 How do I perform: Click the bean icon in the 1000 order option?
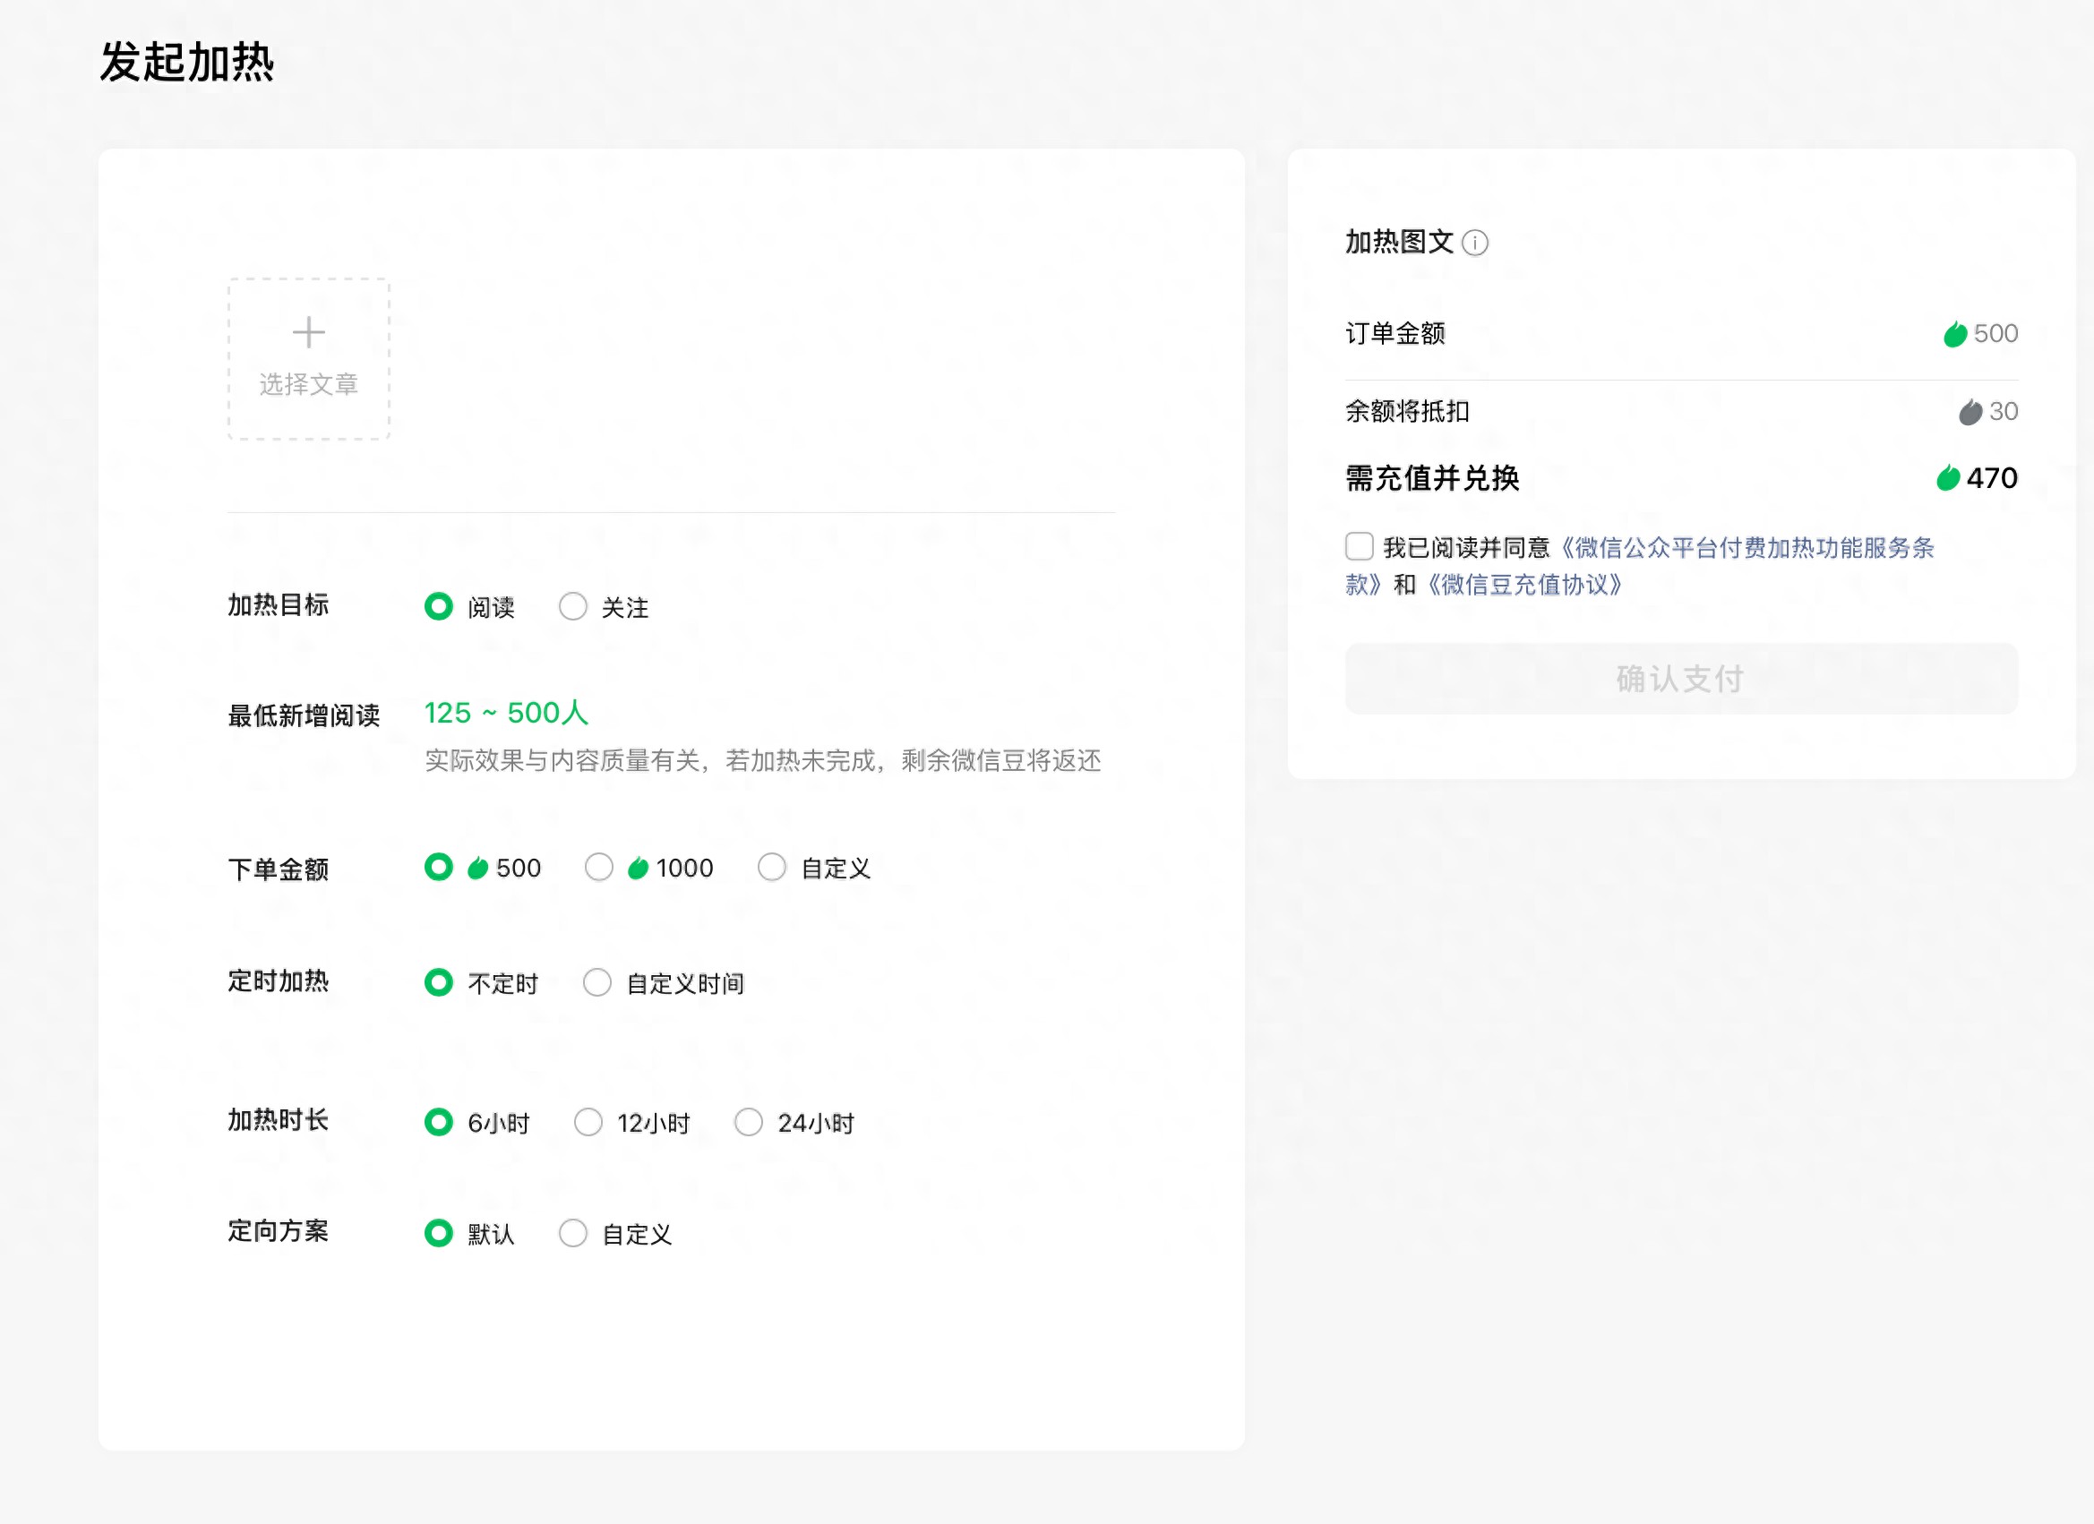[638, 868]
